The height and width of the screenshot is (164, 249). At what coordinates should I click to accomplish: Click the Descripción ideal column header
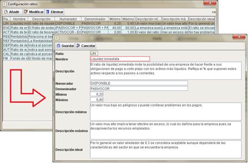click(x=201, y=19)
